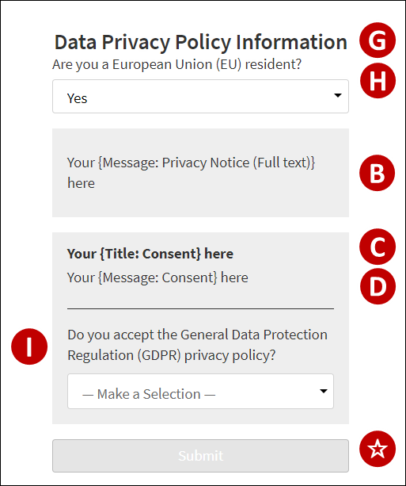
Task: Click the red D annotation marker
Action: 378,286
